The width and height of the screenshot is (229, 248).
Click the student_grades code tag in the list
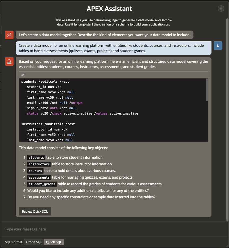(42, 184)
